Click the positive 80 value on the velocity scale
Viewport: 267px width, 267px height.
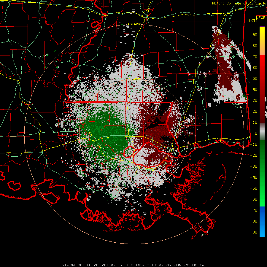tap(255, 46)
